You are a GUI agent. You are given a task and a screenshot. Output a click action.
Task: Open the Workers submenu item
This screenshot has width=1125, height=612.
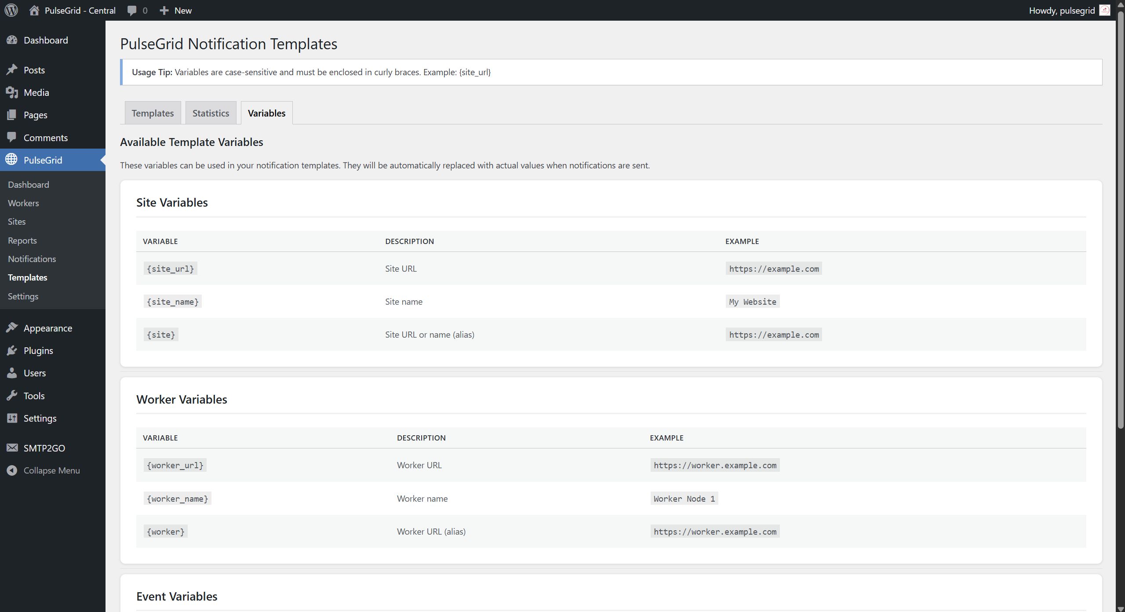tap(23, 203)
